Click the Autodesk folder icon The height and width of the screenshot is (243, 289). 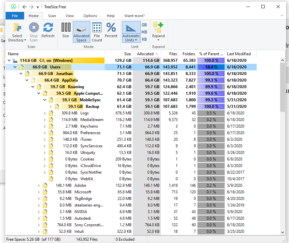pyautogui.click(x=45, y=218)
